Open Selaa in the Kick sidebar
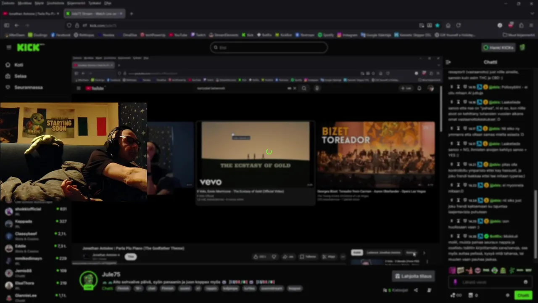Screen dimensions: 538x303 [x=20, y=76]
